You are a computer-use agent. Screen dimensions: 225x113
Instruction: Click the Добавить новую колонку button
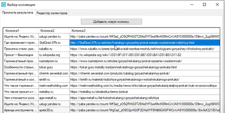click(x=111, y=22)
